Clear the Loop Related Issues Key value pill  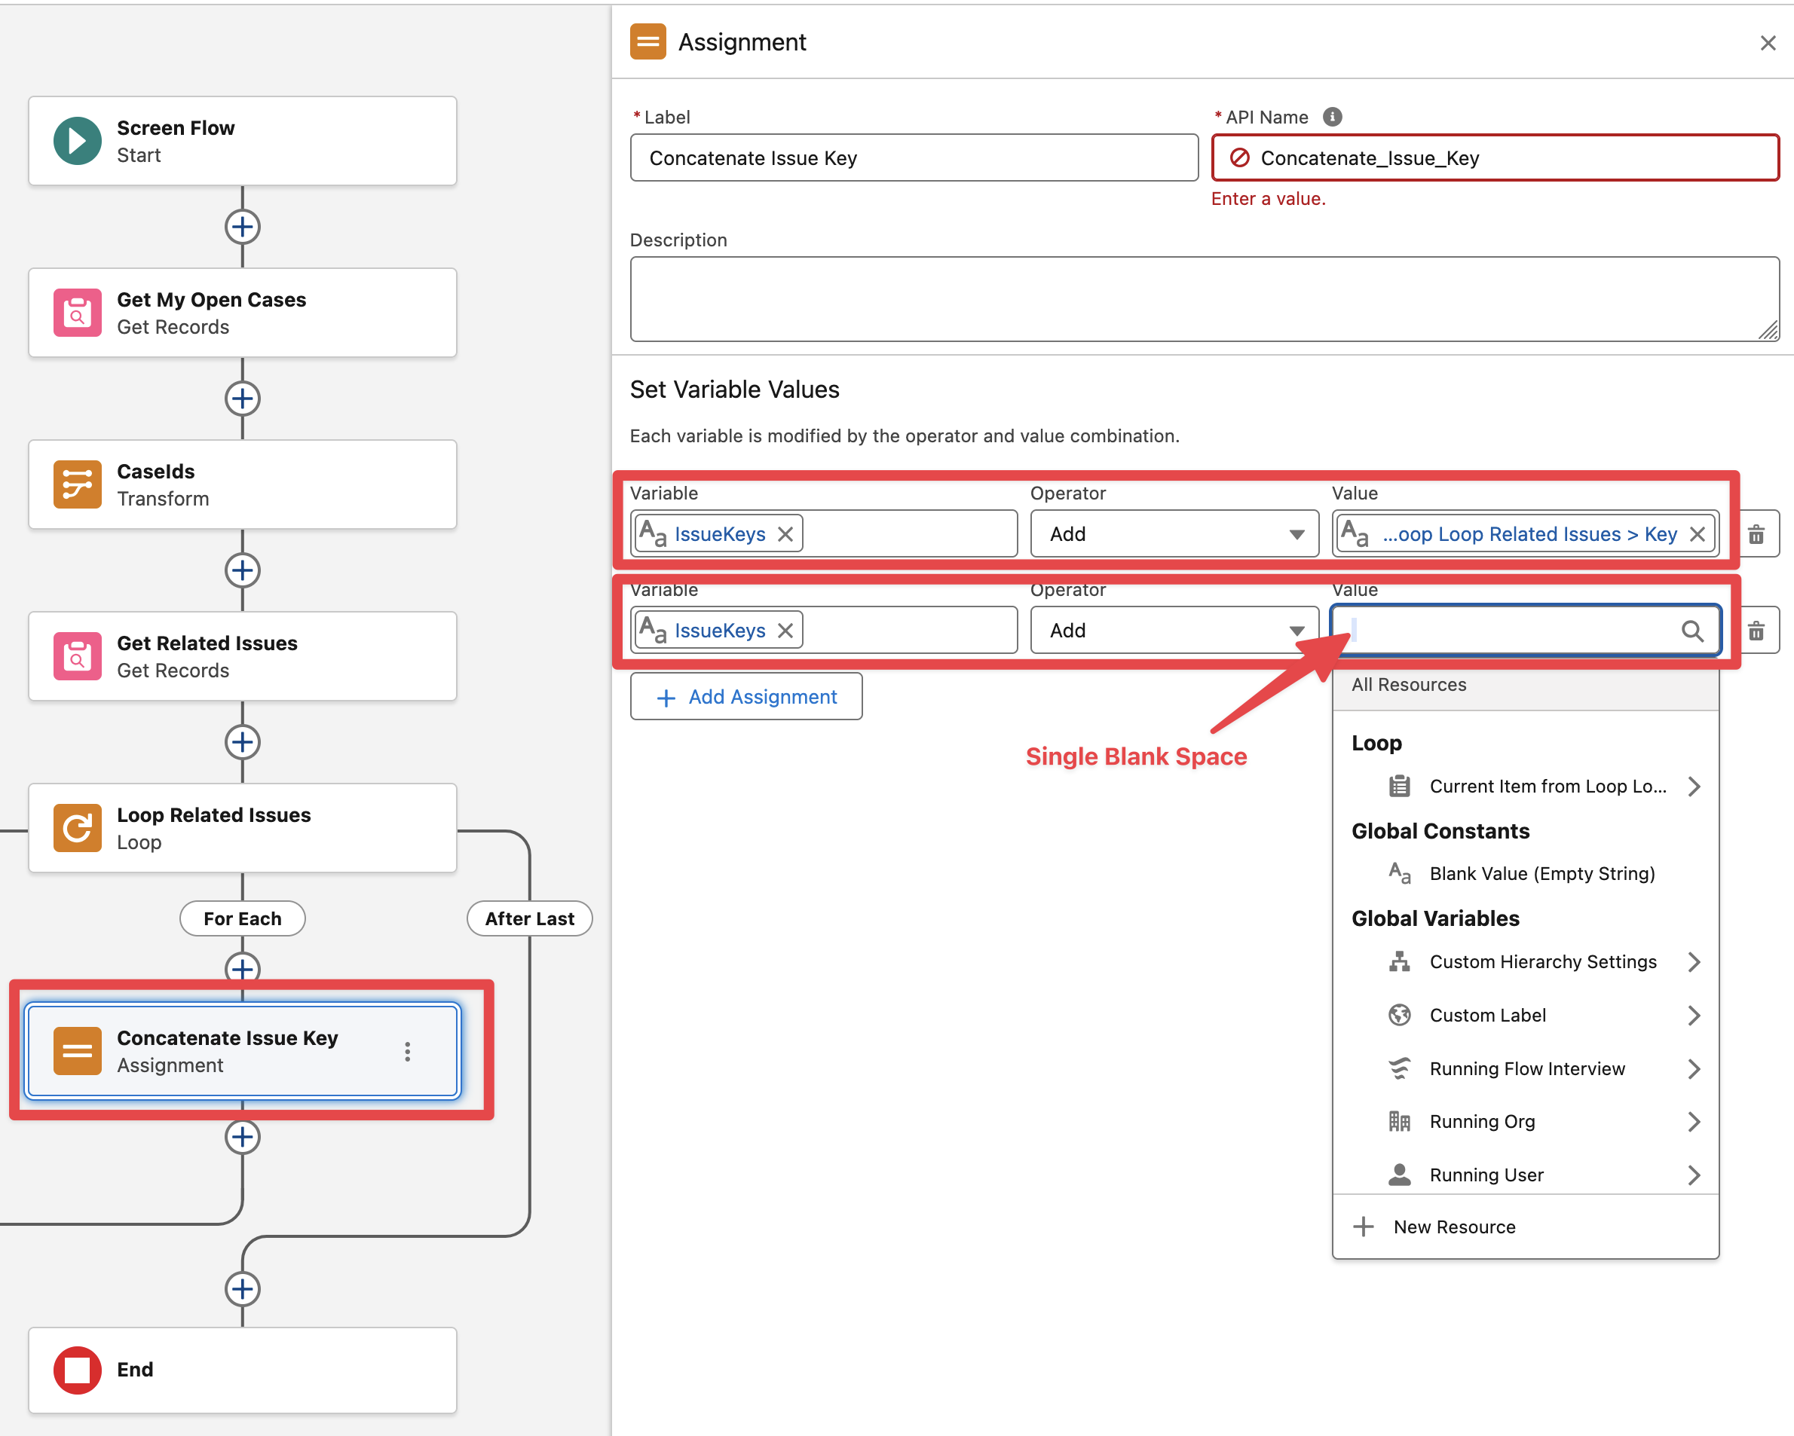point(1698,534)
